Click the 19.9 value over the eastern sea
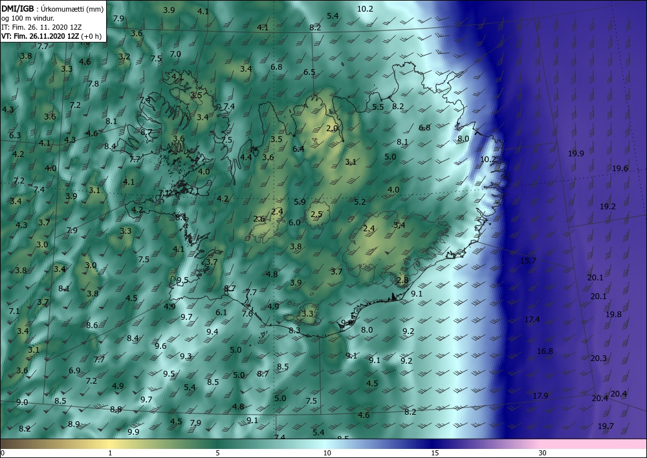 tap(576, 154)
